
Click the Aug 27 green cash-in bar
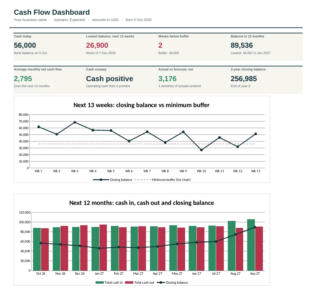coord(231,246)
